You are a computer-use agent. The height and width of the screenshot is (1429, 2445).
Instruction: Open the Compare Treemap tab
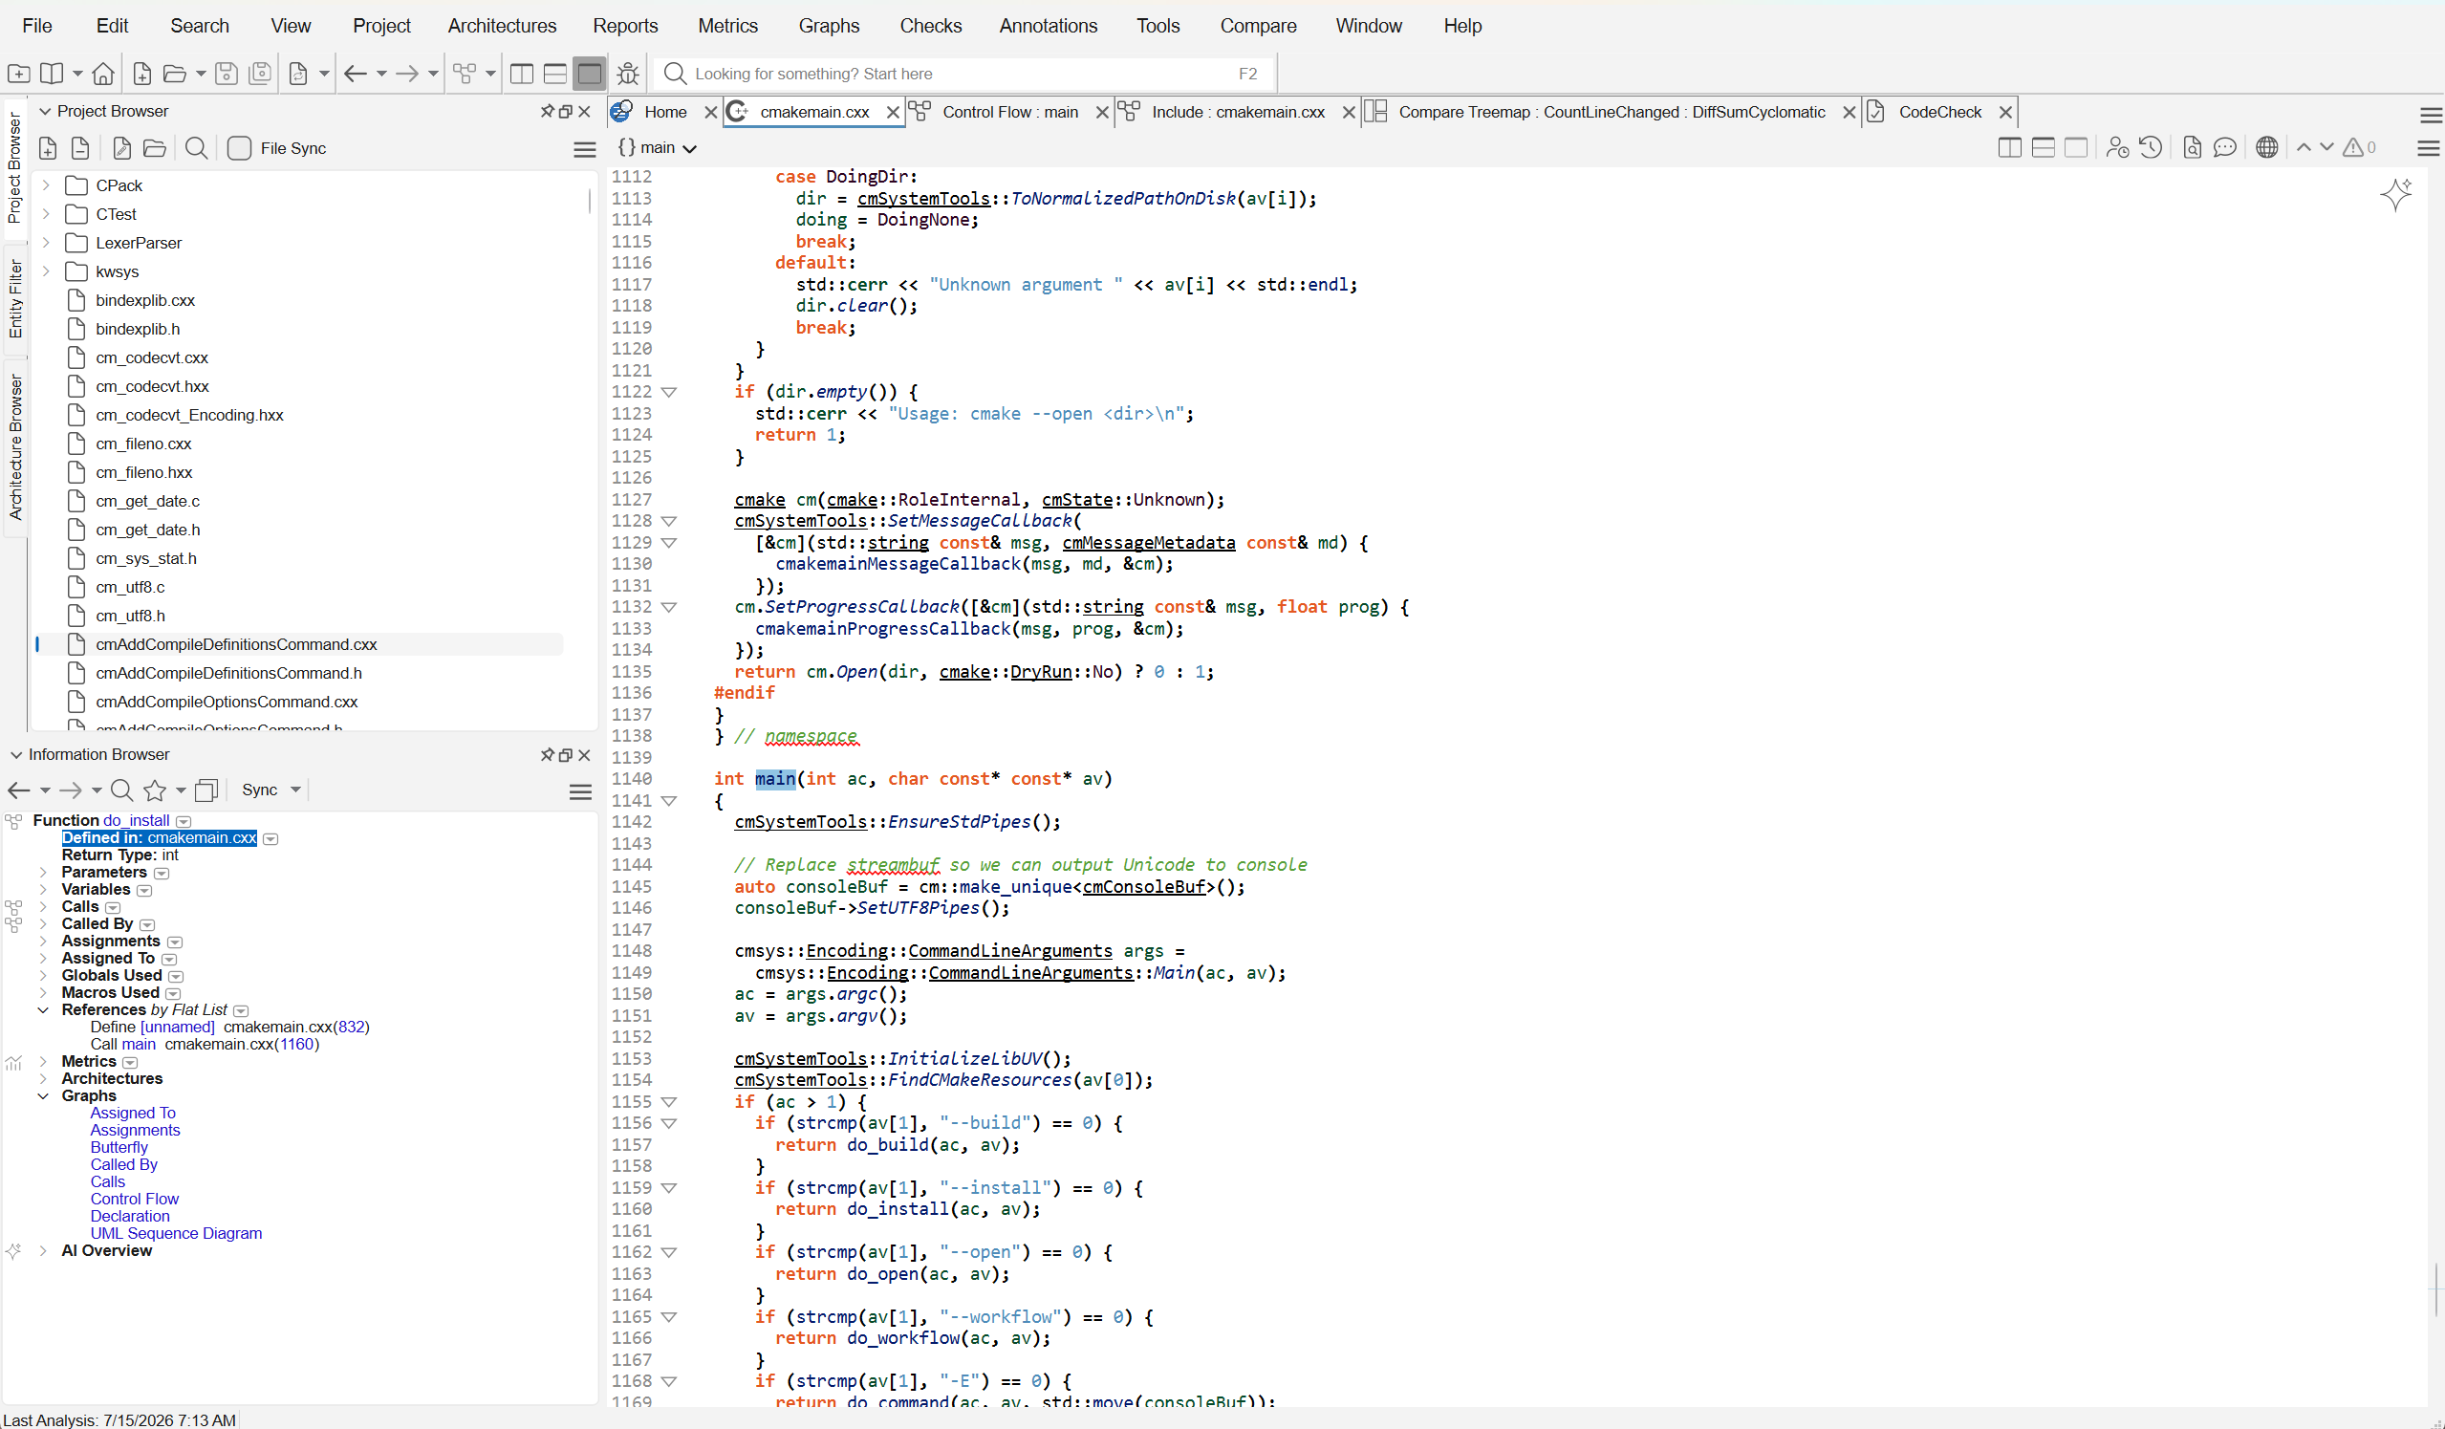[x=1611, y=113]
